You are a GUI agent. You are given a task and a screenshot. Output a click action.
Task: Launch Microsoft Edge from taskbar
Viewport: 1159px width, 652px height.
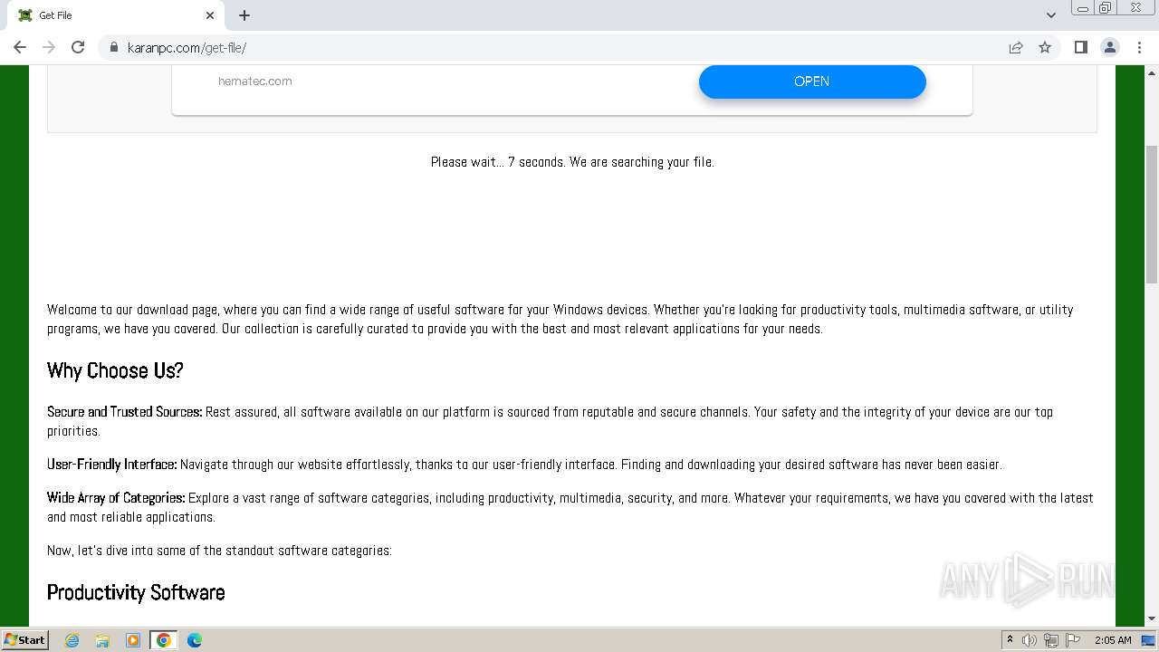(x=195, y=640)
